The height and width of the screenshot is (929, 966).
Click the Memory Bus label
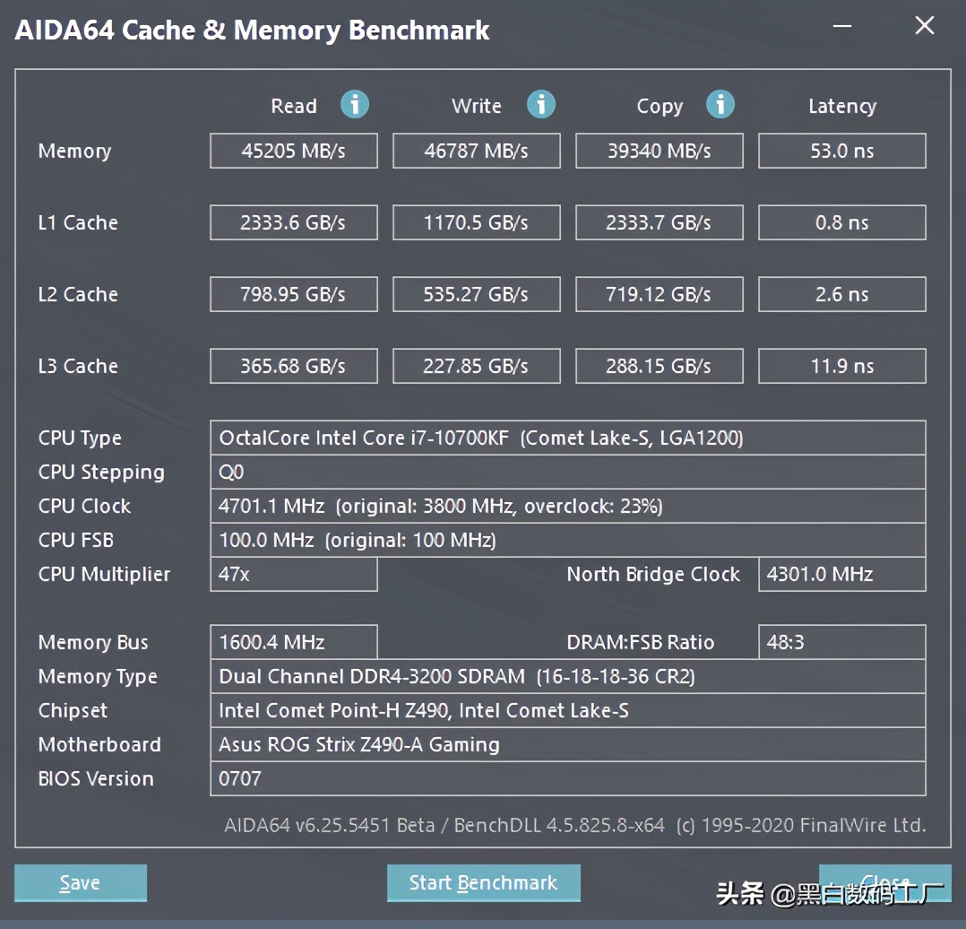tap(93, 642)
